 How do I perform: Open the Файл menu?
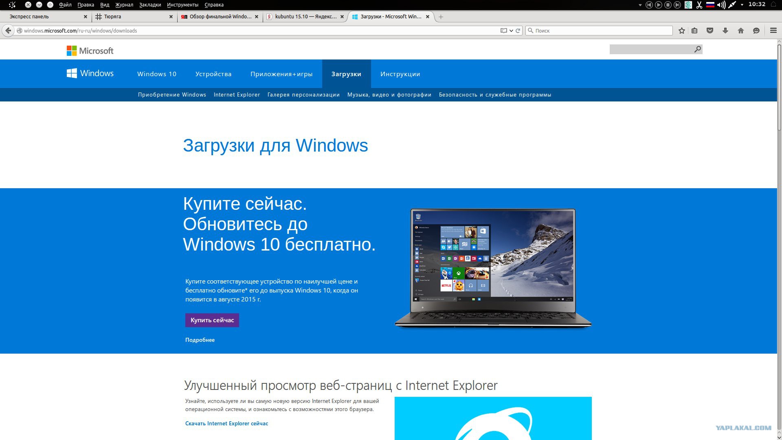click(x=65, y=5)
